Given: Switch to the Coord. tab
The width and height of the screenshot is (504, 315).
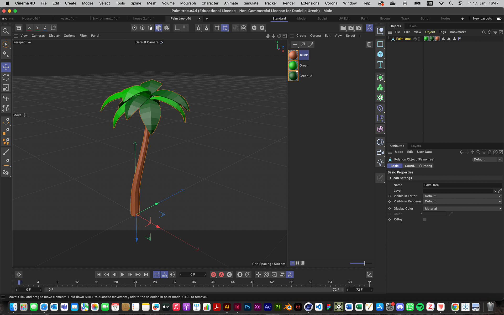Looking at the screenshot, I should (409, 166).
